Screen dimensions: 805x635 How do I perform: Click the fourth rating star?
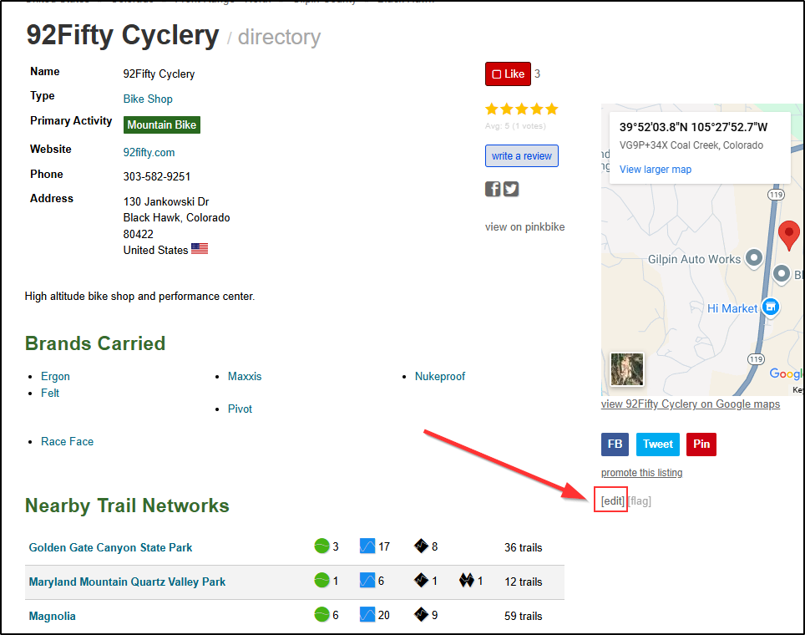pos(537,109)
